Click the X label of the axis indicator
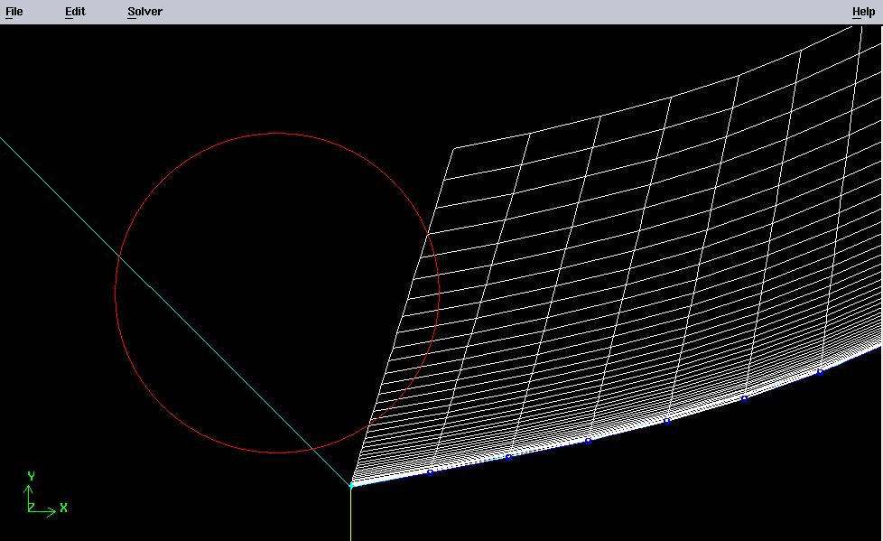Viewport: 883px width, 541px height. (x=64, y=508)
